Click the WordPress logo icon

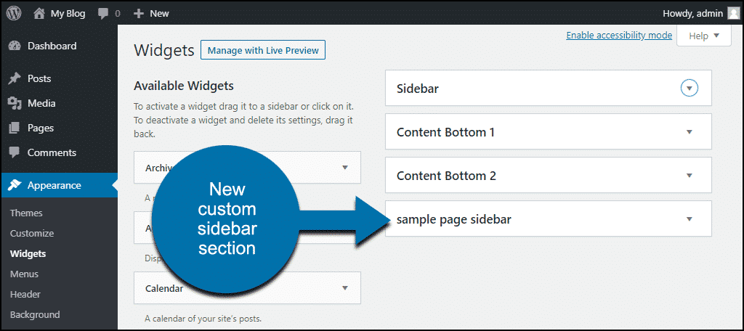coord(14,13)
